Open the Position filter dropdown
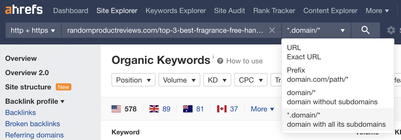This screenshot has height=140, width=401. pos(133,80)
